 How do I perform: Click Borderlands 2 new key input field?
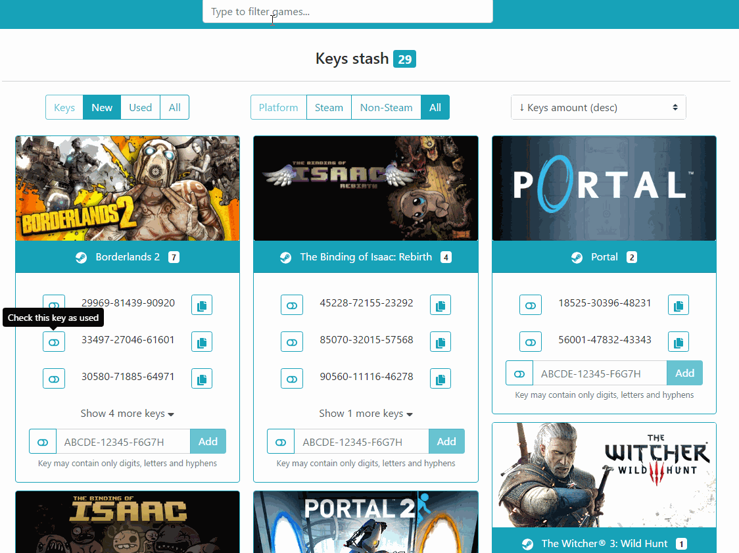tap(124, 442)
